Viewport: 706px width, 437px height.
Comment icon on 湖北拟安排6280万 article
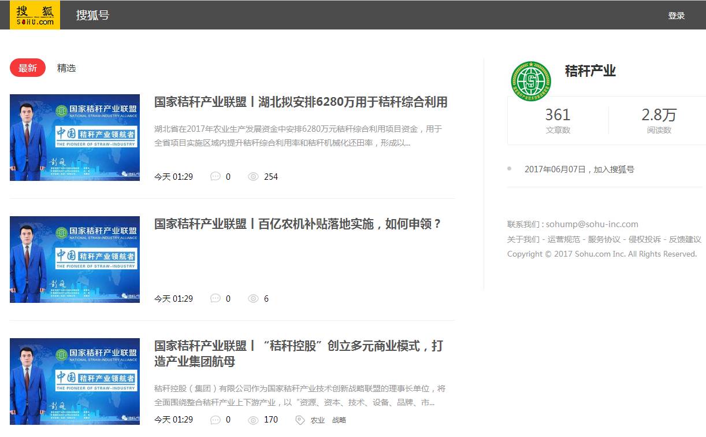[215, 176]
